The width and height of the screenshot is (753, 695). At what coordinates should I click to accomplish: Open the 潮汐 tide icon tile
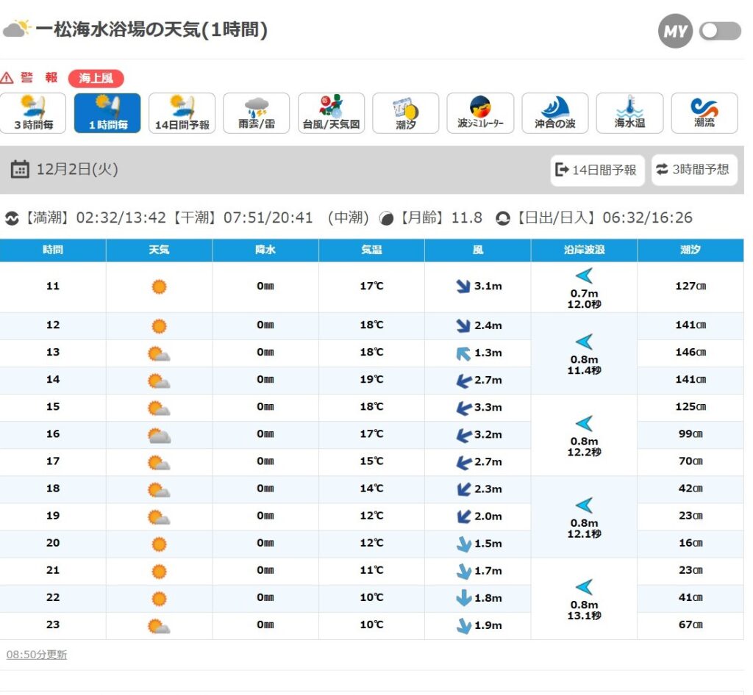tap(405, 113)
